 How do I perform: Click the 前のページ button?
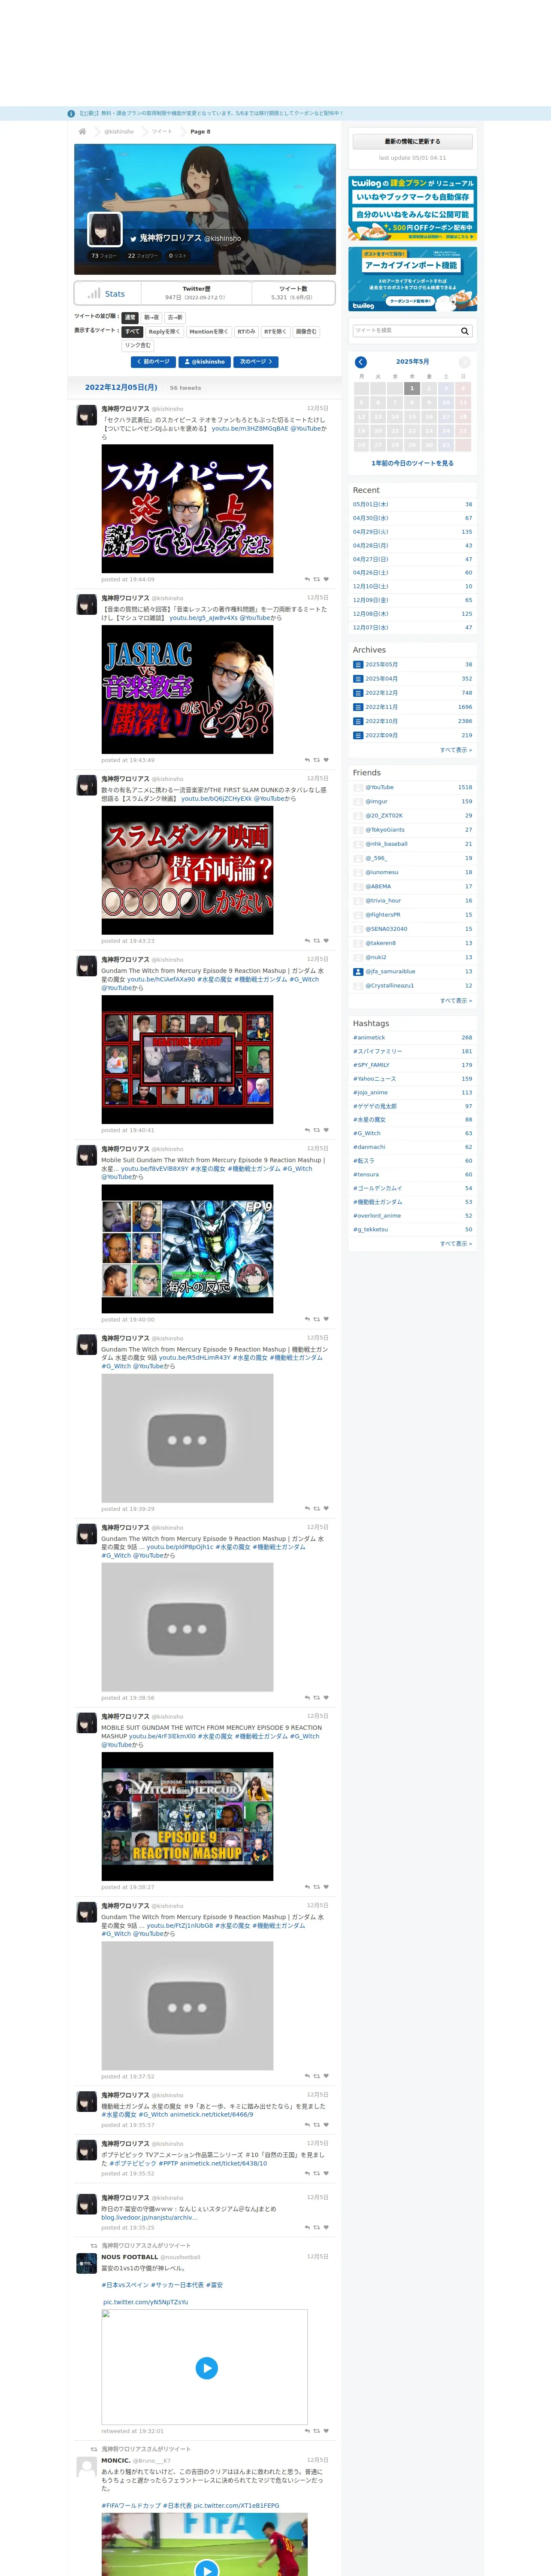pyautogui.click(x=153, y=362)
